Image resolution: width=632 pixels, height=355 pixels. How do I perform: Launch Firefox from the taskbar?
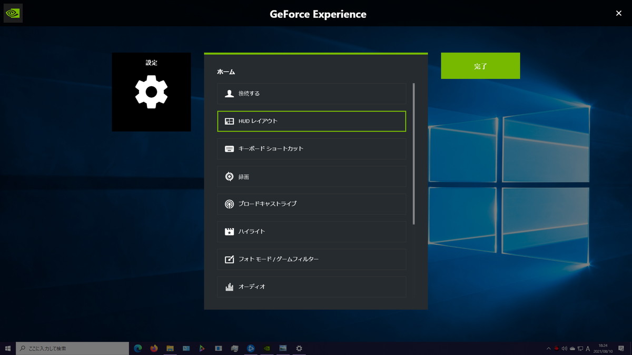[154, 348]
